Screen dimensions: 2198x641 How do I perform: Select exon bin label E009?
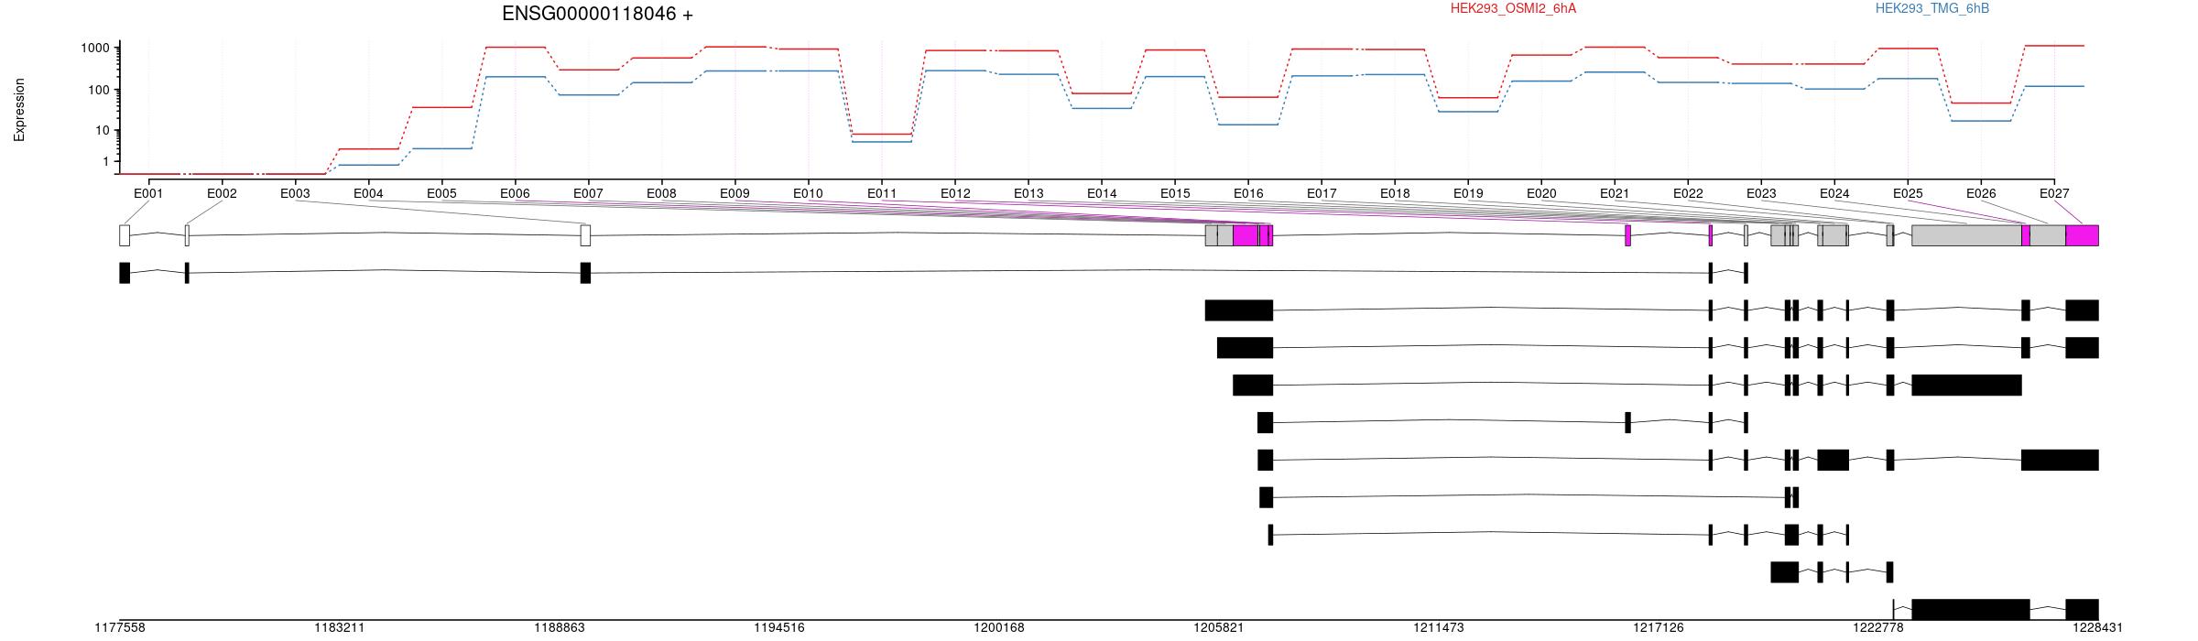[734, 193]
